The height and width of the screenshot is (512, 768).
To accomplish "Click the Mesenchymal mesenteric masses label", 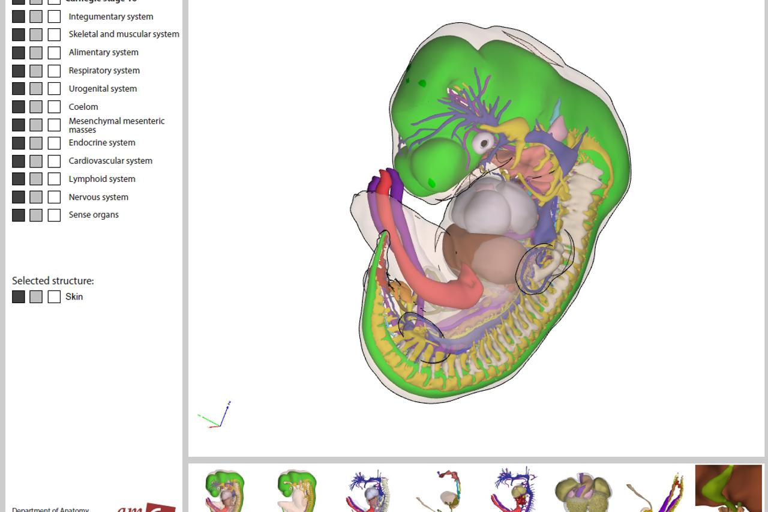I will 116,125.
